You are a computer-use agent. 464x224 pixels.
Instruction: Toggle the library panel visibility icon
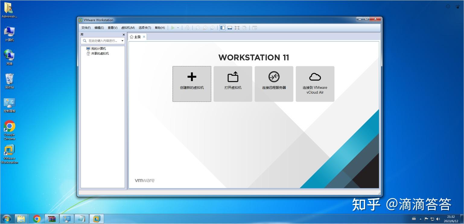point(222,27)
